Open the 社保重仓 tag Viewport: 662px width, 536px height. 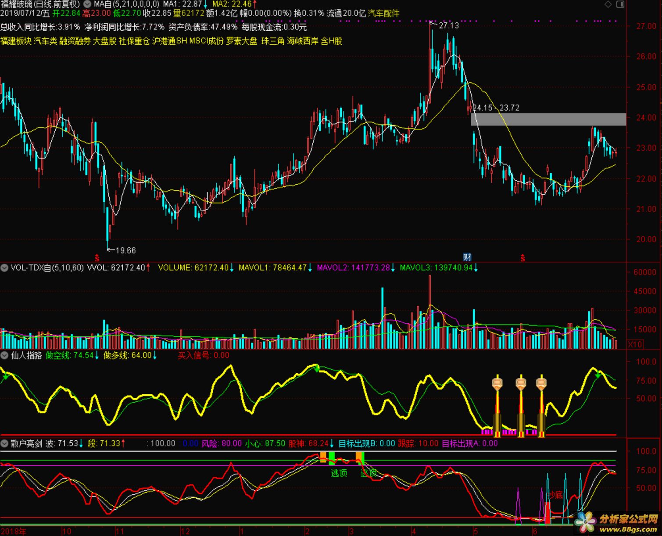(135, 41)
